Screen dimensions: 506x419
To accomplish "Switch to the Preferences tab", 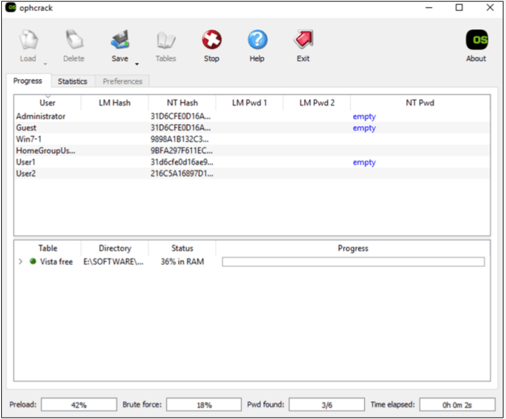I will click(x=122, y=82).
